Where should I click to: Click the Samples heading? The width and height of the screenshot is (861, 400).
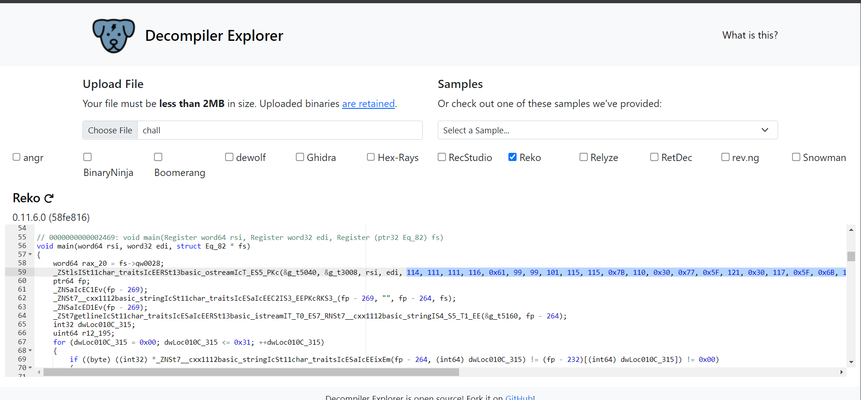tap(460, 84)
